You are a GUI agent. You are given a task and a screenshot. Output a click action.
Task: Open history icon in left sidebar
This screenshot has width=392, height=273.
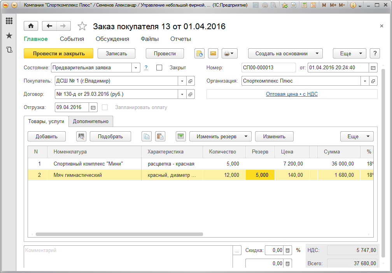(x=9, y=49)
